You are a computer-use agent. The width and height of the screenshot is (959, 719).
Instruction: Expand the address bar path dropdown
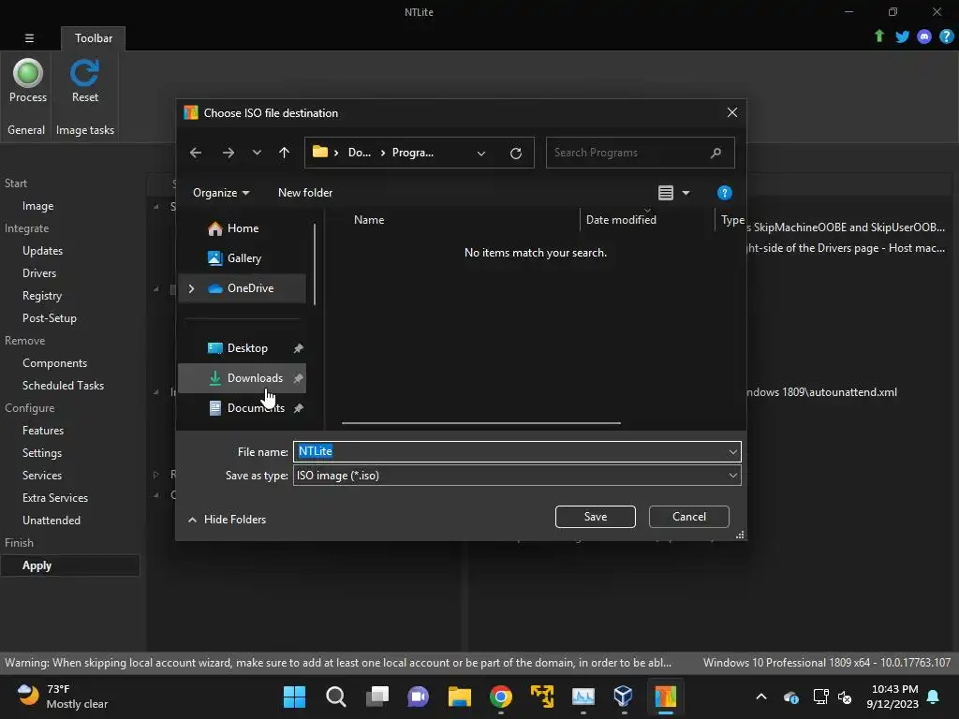click(x=481, y=154)
